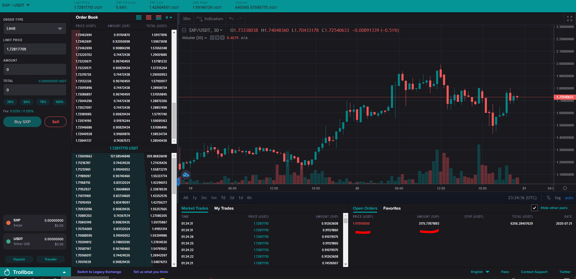The width and height of the screenshot is (576, 279).
Task: Open the English language dropdown
Action: [480, 272]
